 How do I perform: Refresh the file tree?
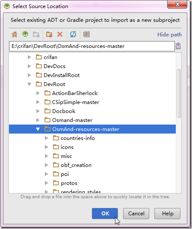(73, 35)
